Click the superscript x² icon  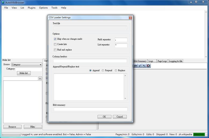(x=140, y=66)
